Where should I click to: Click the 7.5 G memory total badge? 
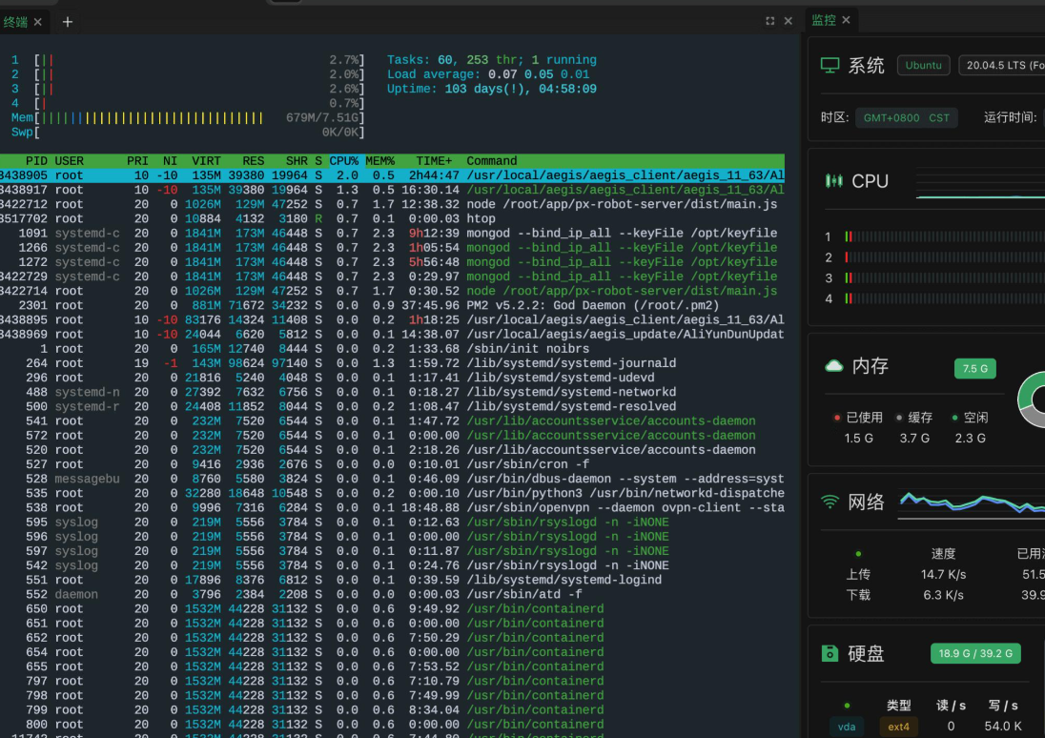click(974, 369)
